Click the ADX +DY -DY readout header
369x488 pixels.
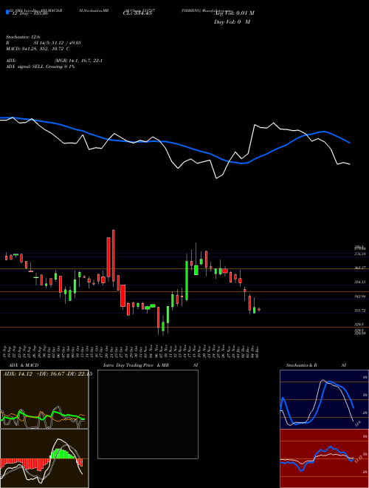47,374
